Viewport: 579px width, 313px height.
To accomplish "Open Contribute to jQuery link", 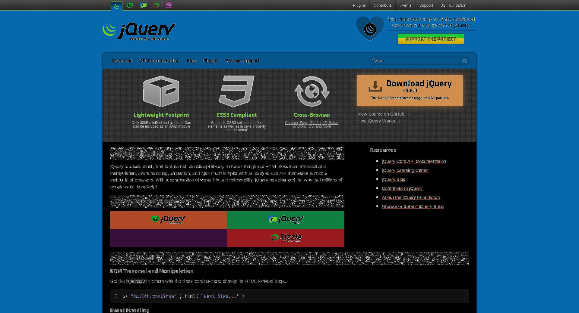I will coord(402,188).
